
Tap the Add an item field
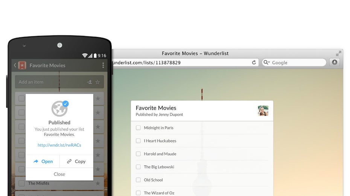pyautogui.click(x=59, y=82)
